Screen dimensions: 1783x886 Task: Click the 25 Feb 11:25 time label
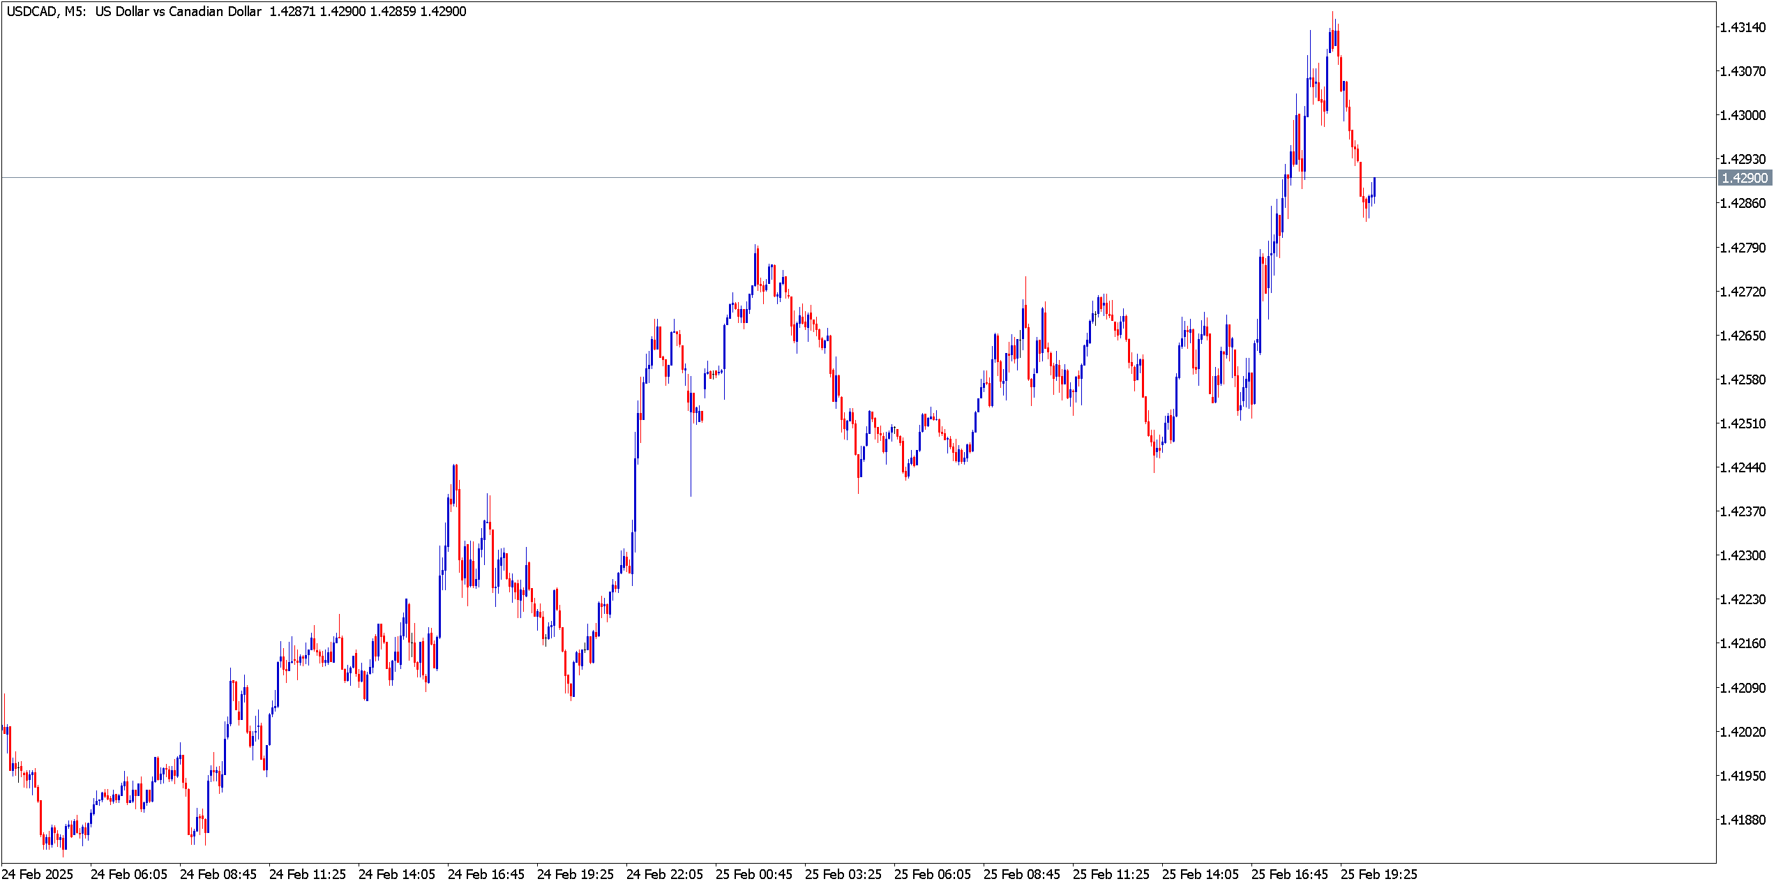point(1111,874)
